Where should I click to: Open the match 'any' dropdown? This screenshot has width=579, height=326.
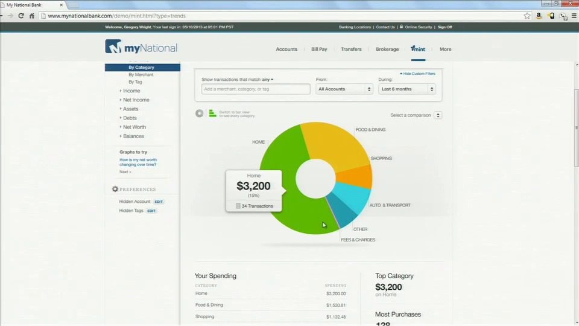point(268,80)
